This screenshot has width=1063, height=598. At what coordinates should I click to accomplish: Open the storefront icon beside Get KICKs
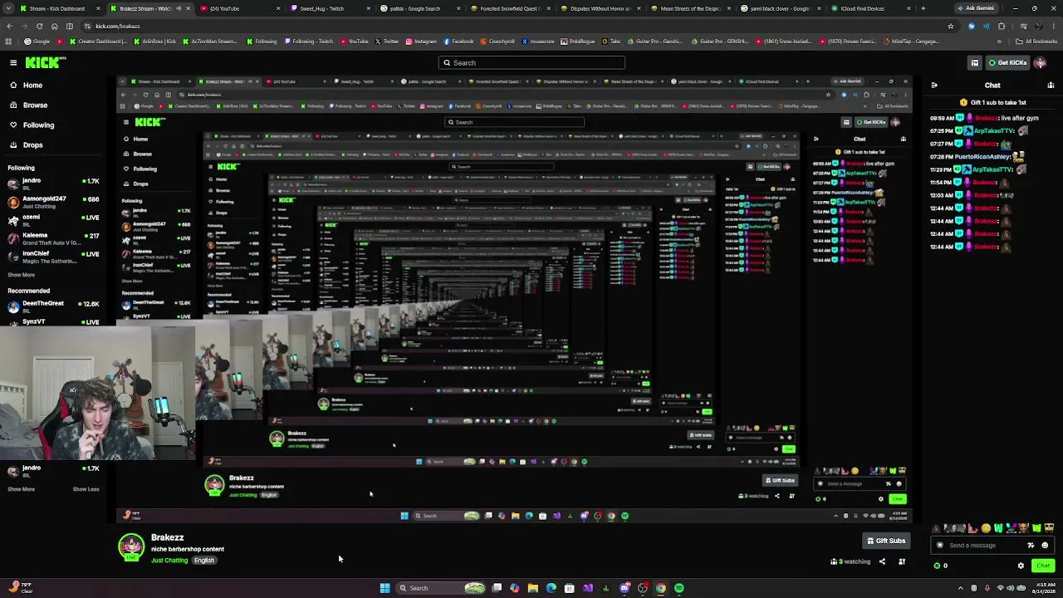tap(975, 62)
